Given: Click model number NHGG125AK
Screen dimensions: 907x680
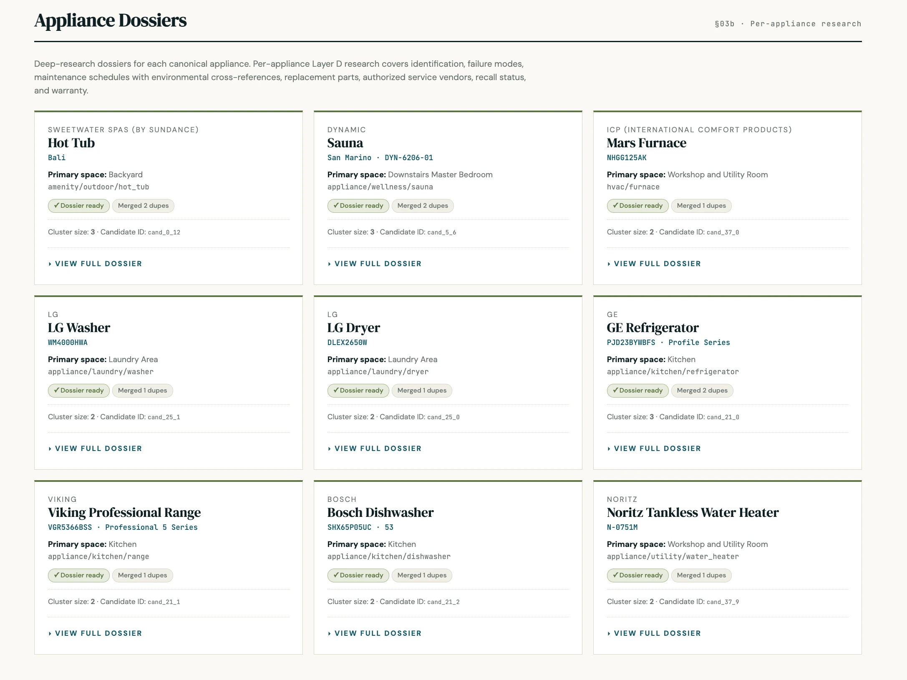Looking at the screenshot, I should click(627, 158).
